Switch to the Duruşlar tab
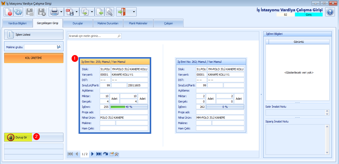This screenshot has width=339, height=164. [78, 23]
